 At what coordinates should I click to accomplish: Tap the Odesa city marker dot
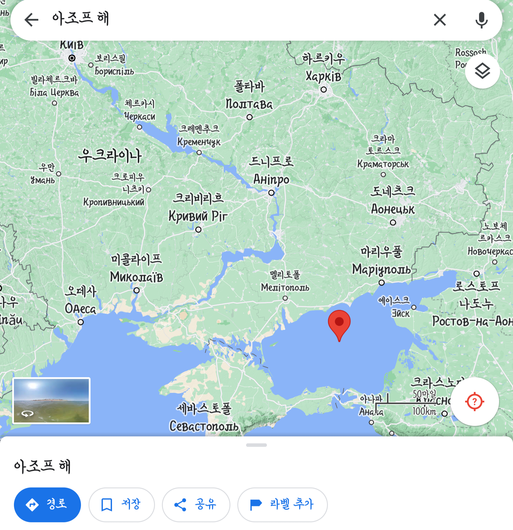[81, 322]
